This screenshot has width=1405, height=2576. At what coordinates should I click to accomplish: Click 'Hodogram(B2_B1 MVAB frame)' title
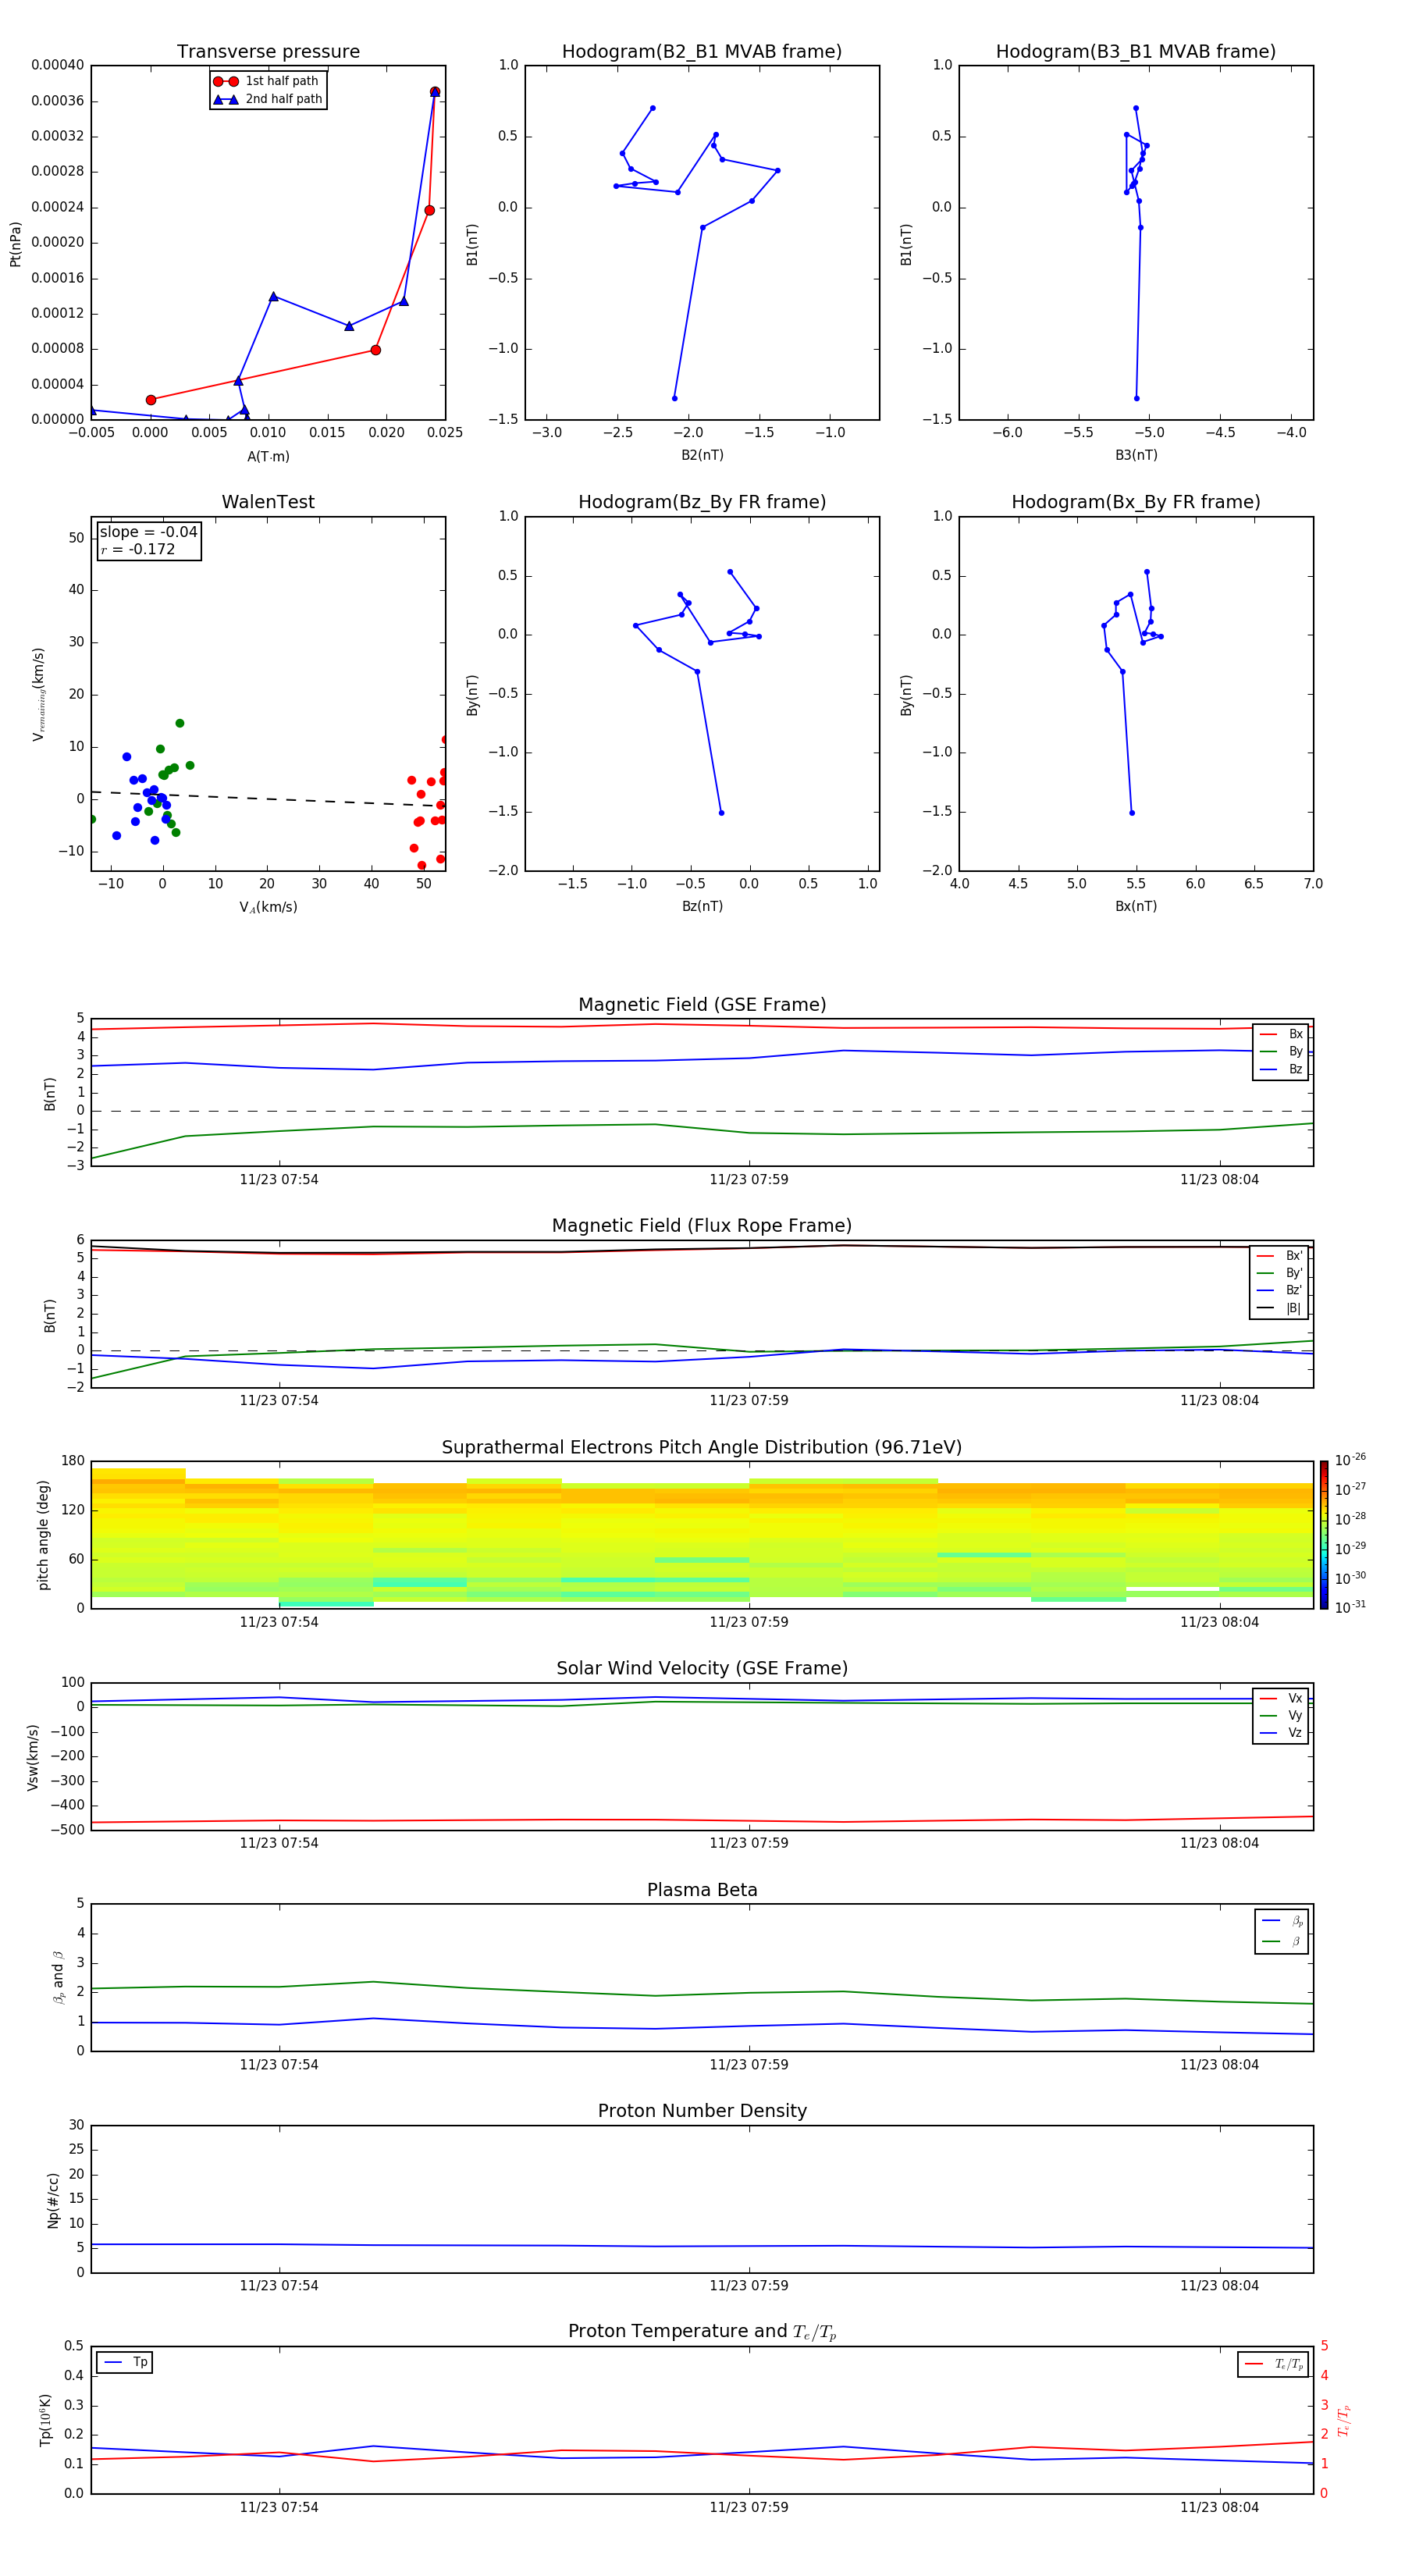point(702,52)
